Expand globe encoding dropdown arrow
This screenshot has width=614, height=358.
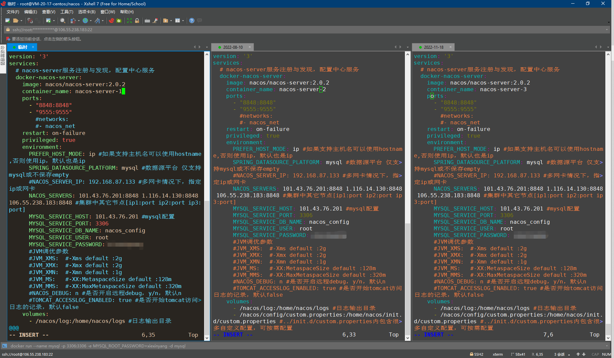click(x=91, y=21)
